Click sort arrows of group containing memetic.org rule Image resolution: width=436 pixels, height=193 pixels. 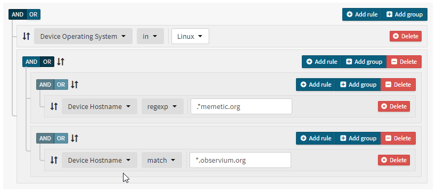click(x=74, y=85)
